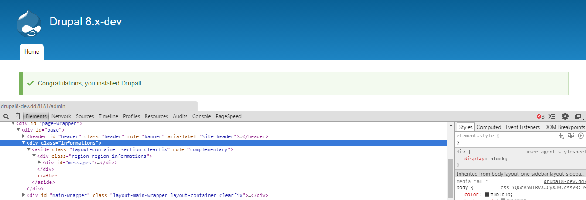Open the css_YQGcASwfRVX stylesheet link

543,187
